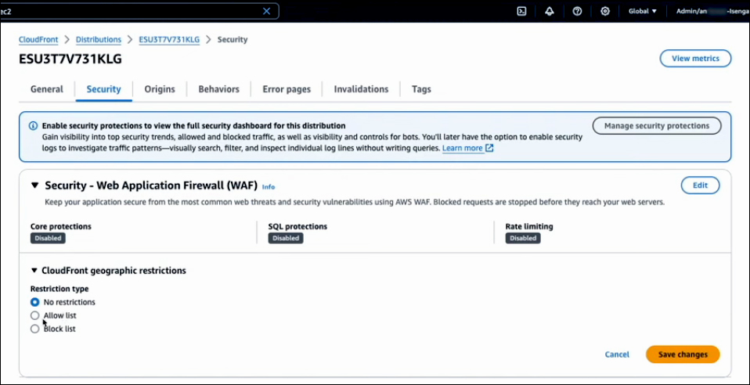Switch to the Behaviors tab
Viewport: 750px width, 385px height.
218,89
